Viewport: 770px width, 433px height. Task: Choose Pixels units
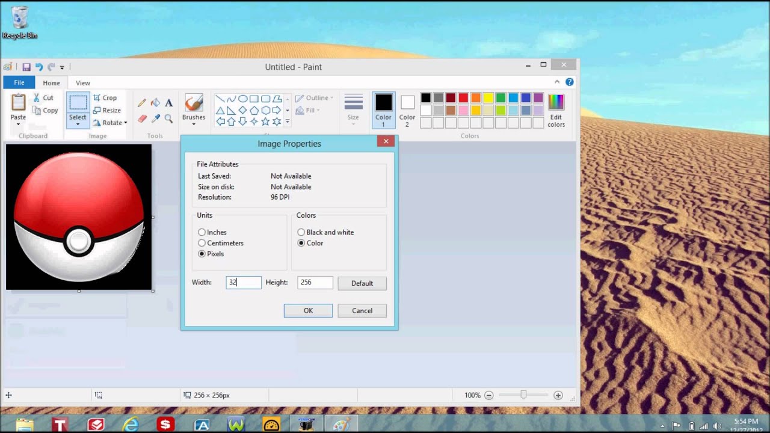[211, 254]
